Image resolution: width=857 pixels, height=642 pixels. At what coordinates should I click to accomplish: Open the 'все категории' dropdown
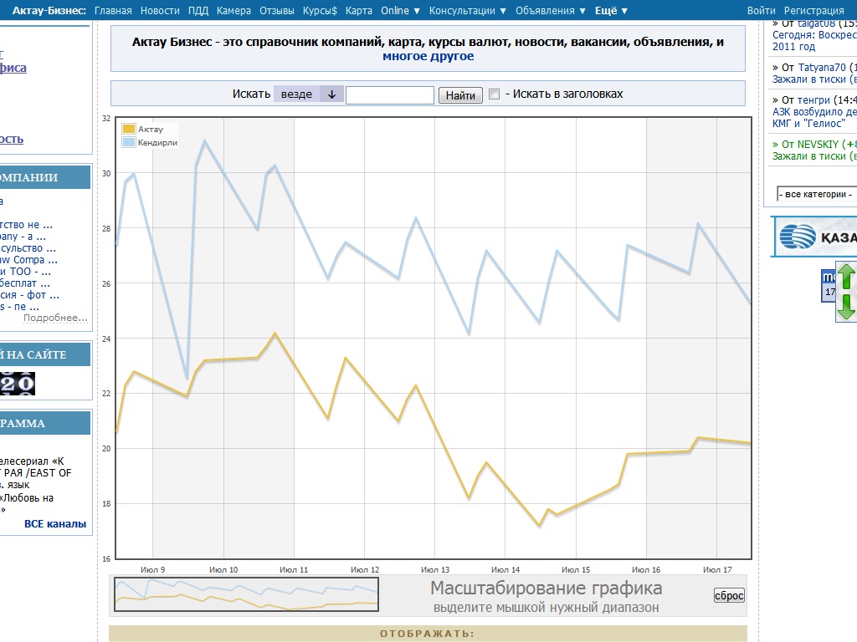point(817,194)
